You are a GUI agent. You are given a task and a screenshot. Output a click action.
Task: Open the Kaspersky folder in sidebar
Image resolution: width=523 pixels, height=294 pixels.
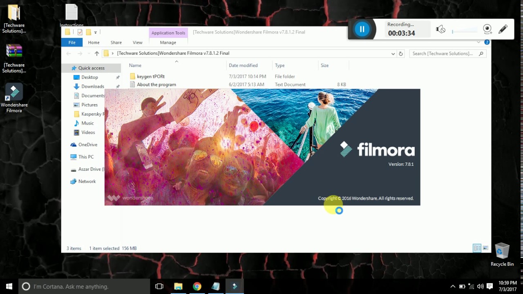tap(89, 114)
